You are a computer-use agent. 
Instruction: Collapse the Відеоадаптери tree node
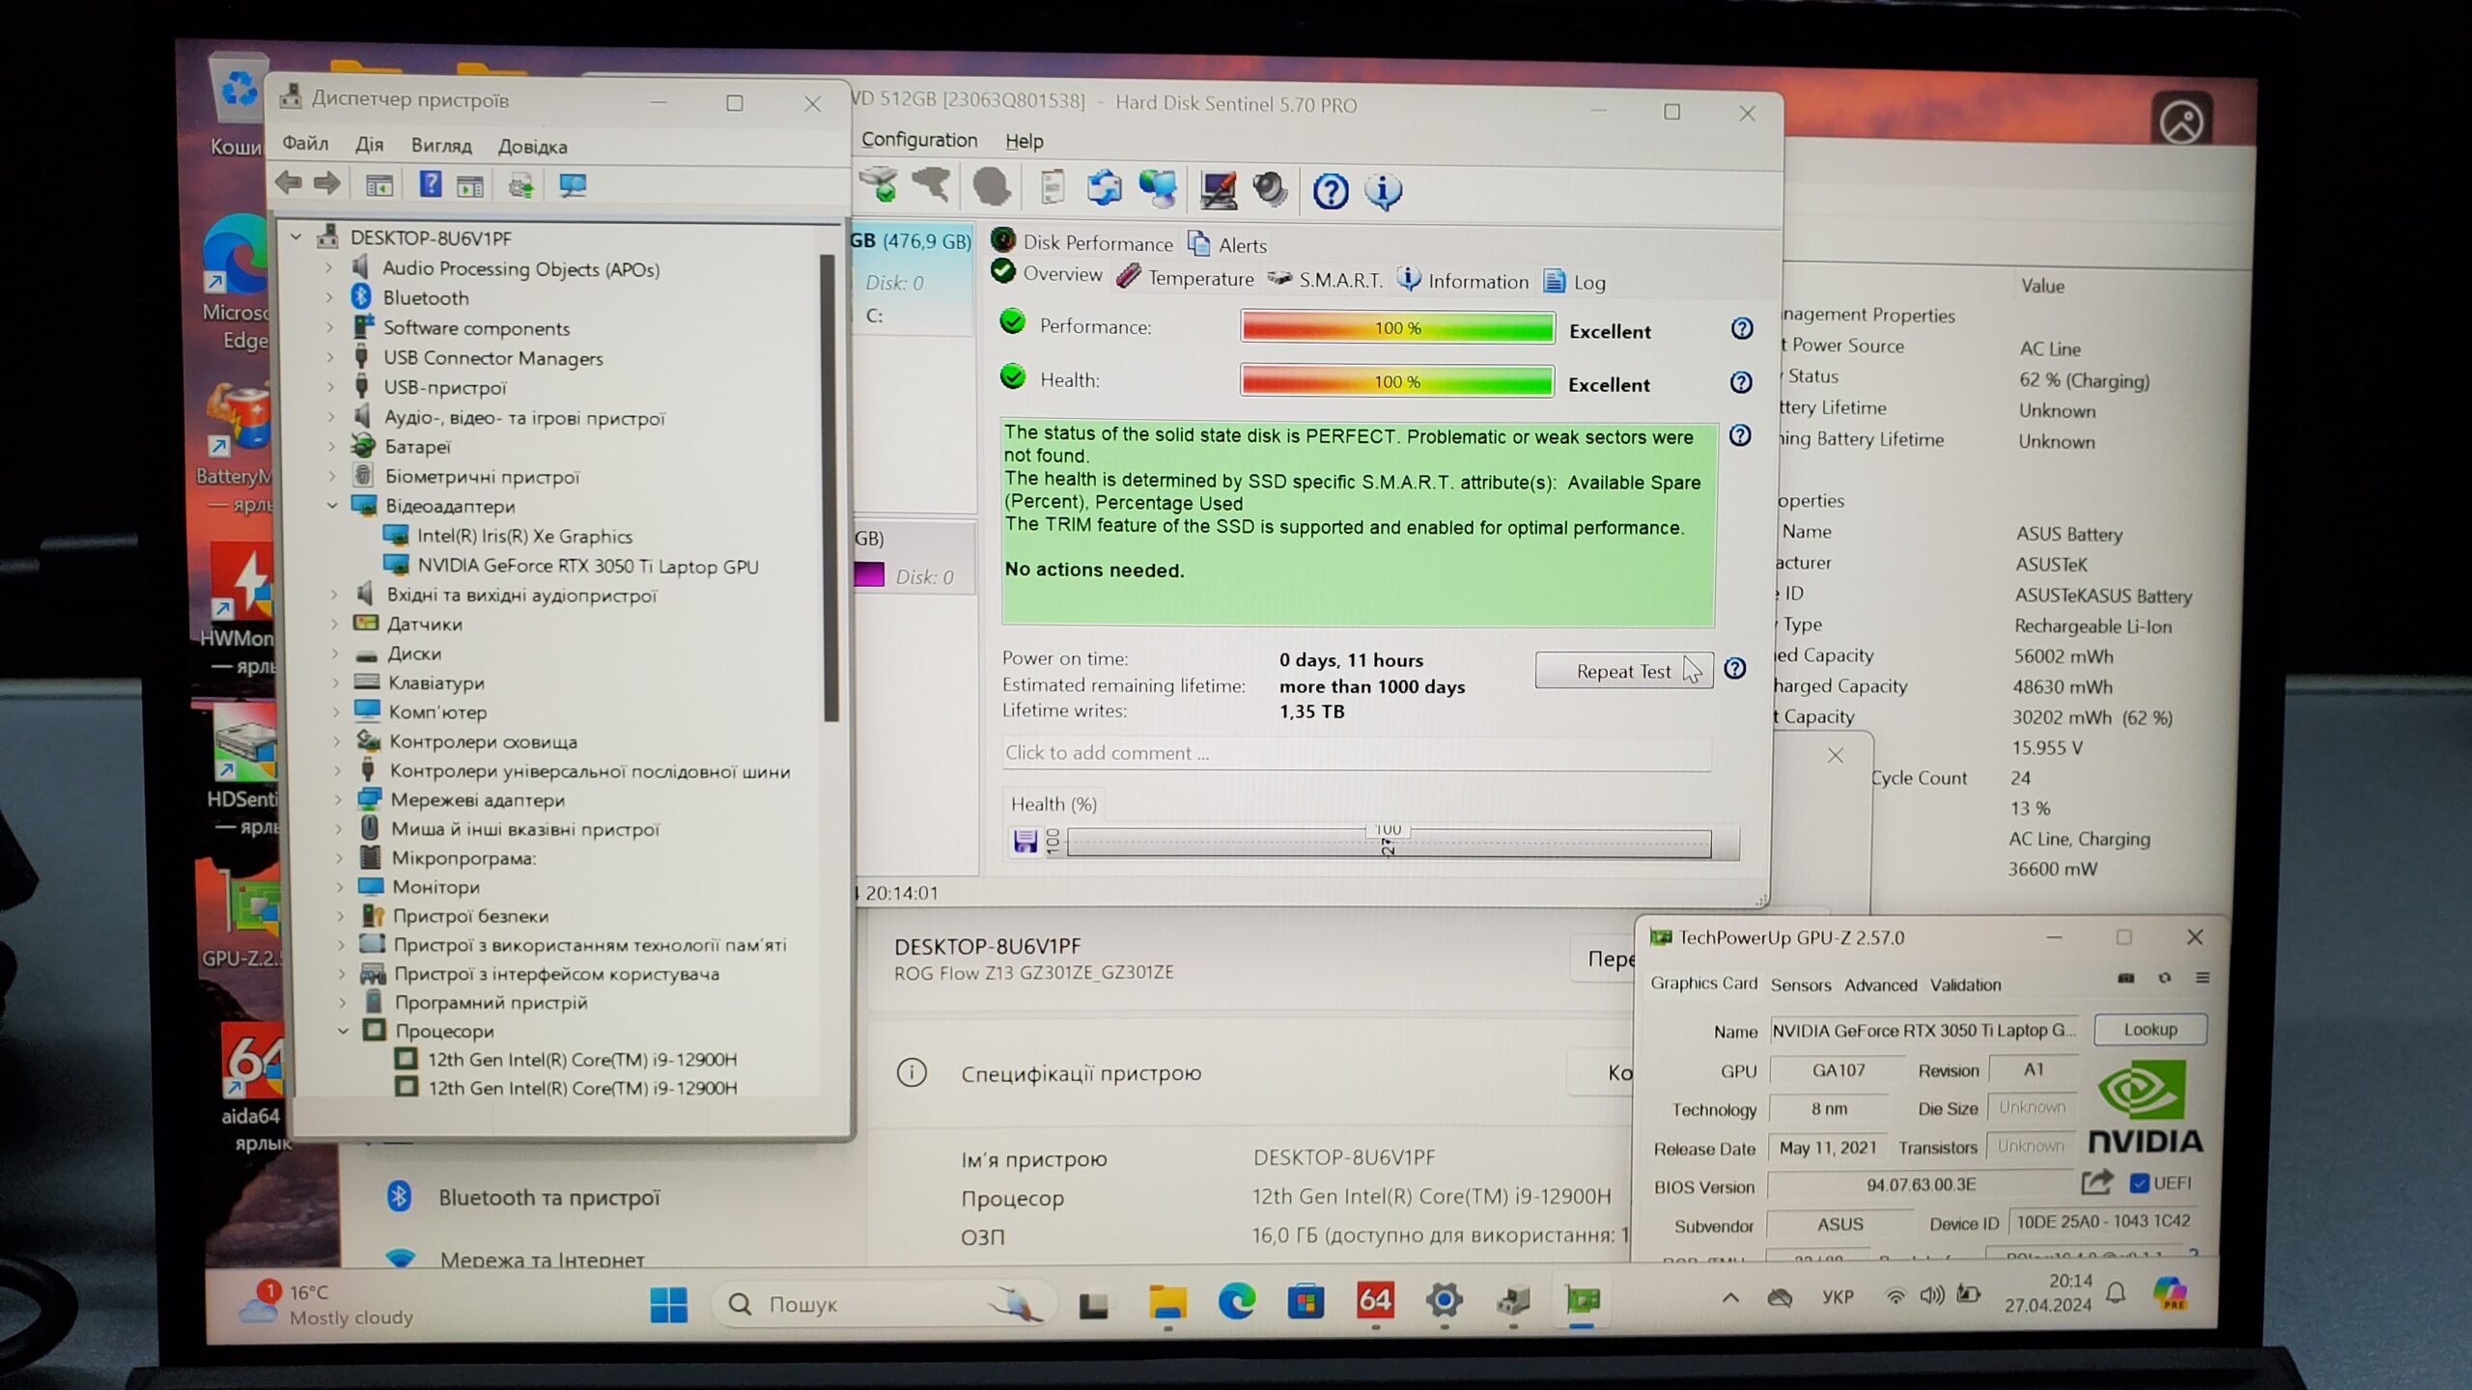coord(333,505)
